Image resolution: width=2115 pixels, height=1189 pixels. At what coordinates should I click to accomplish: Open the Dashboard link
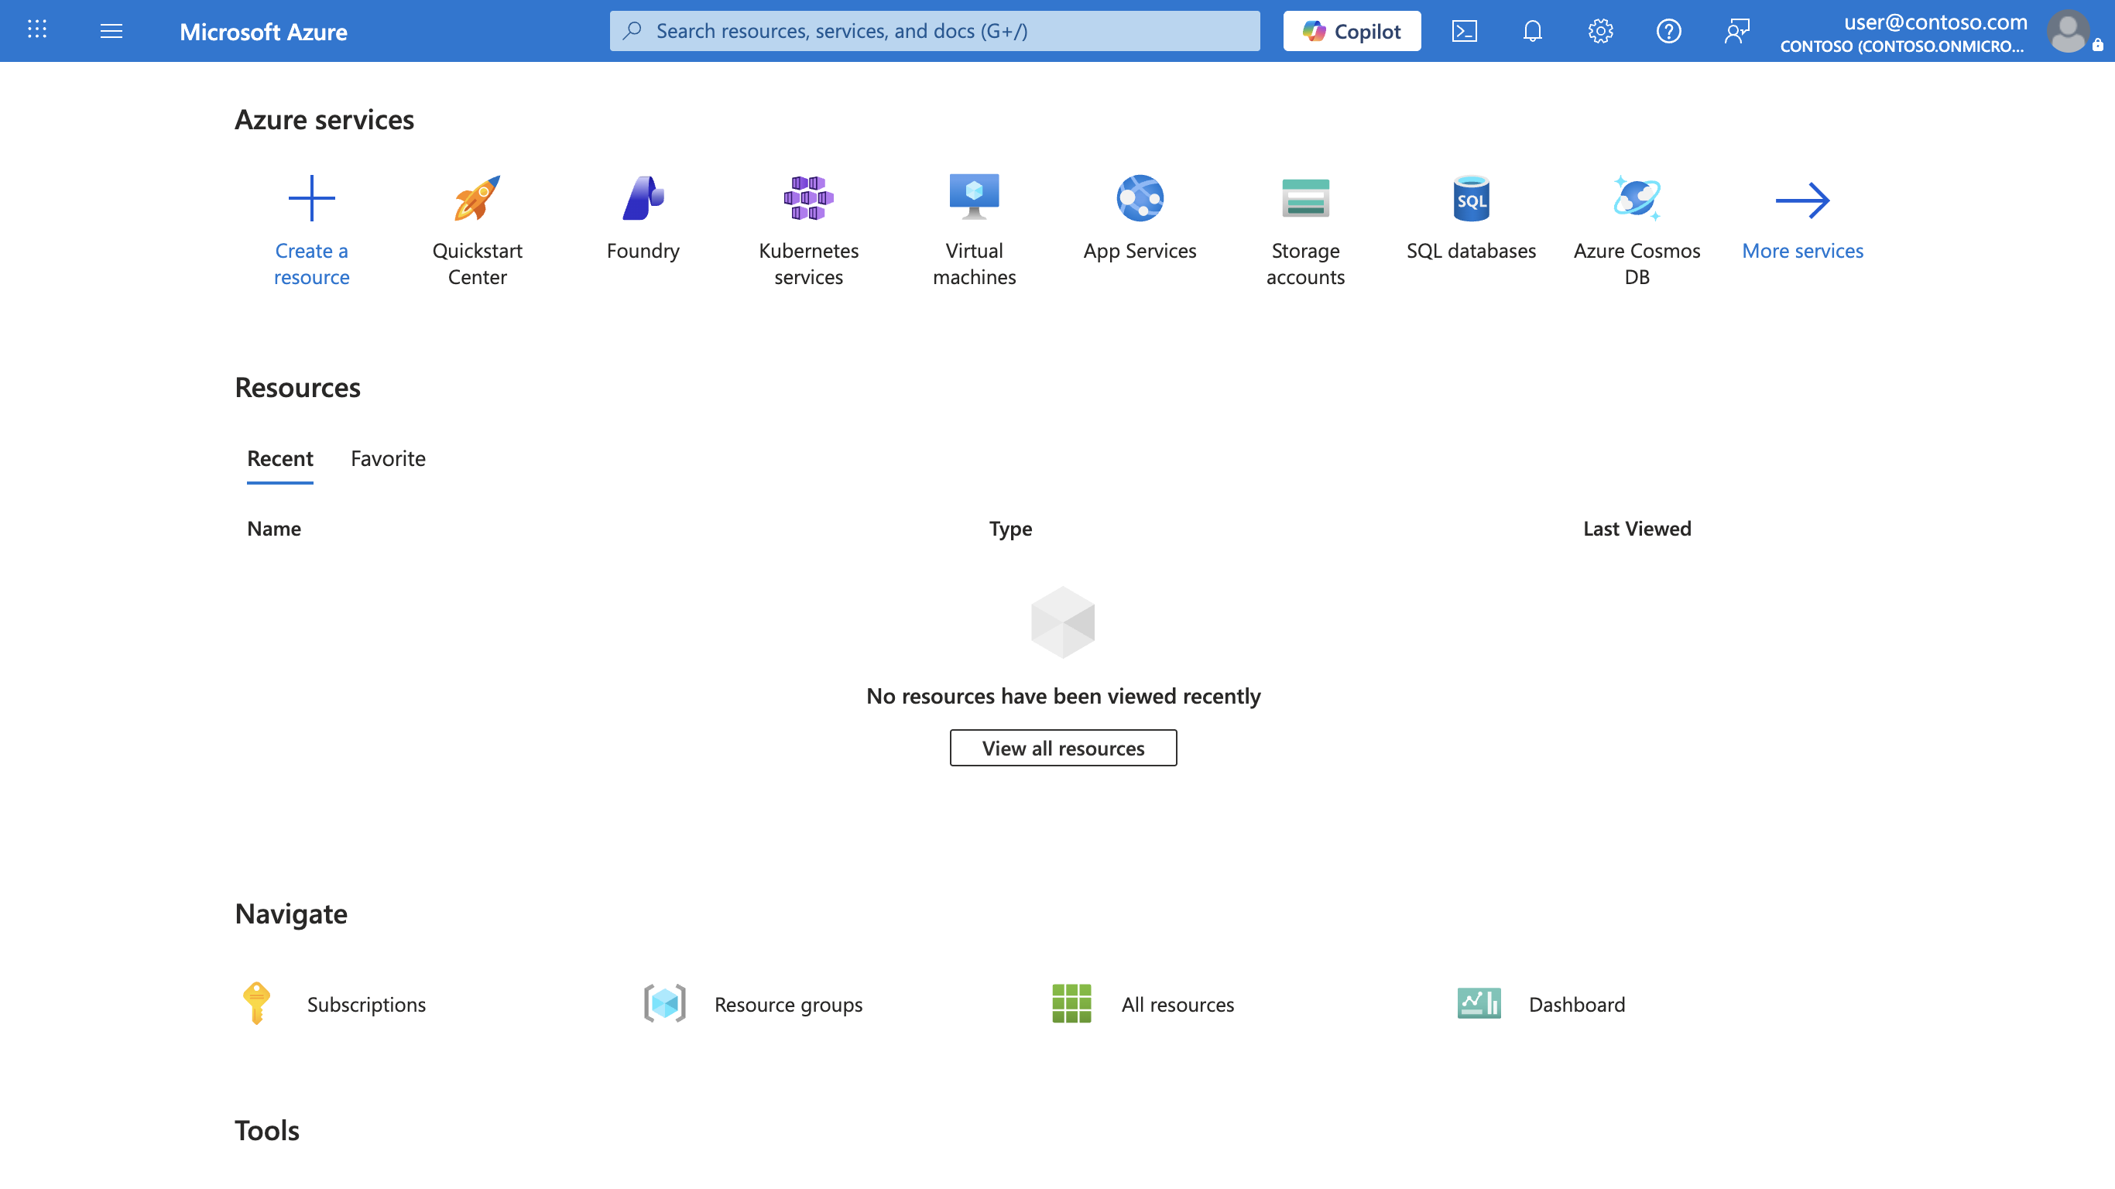(1576, 1004)
